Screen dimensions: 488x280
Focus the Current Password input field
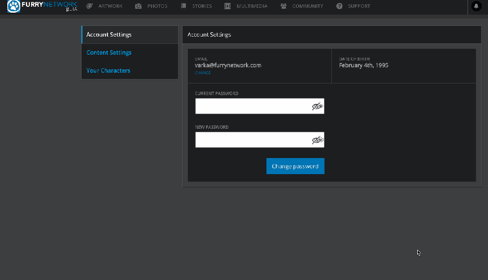coord(253,106)
